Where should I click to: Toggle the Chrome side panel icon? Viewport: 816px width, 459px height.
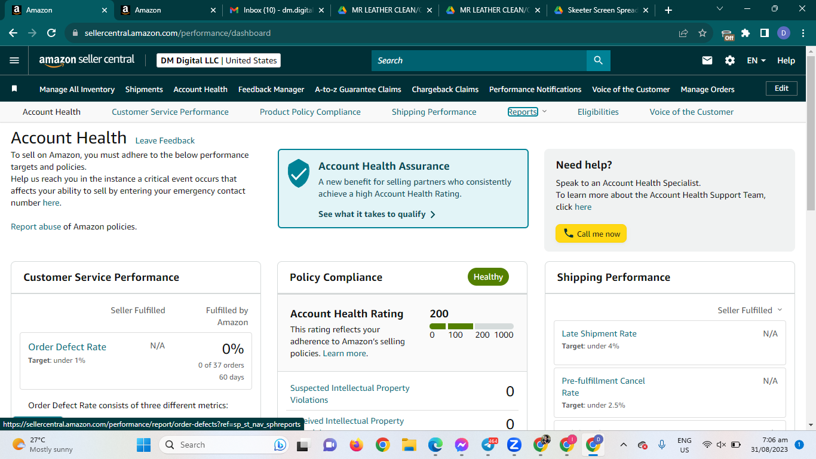click(764, 33)
